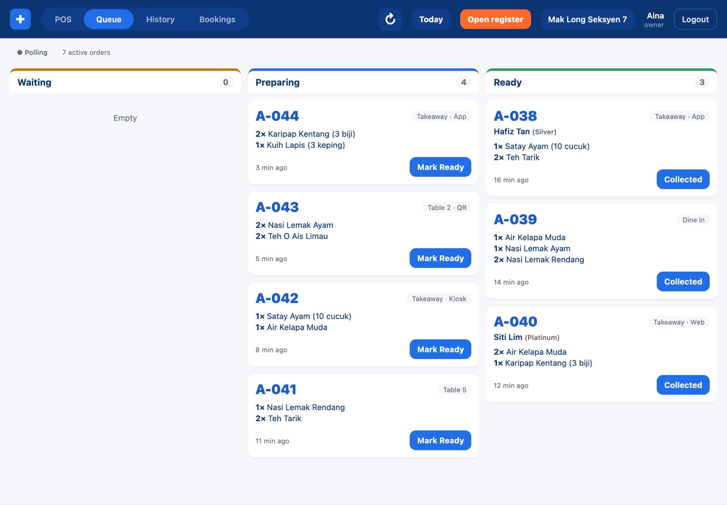Mark order A-040 as collected

[x=683, y=385]
